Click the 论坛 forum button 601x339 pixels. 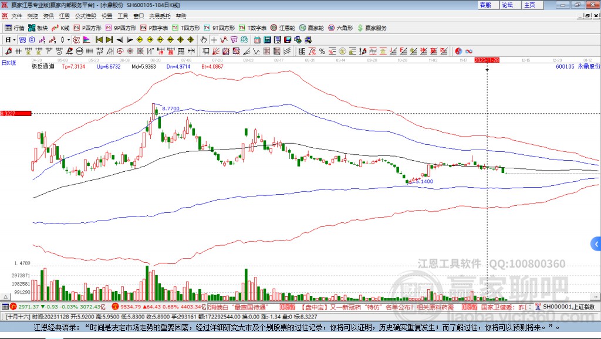(510, 5)
